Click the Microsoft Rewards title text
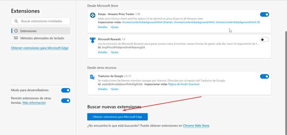Image resolution: width=287 pixels, height=135 pixels. pos(109,39)
